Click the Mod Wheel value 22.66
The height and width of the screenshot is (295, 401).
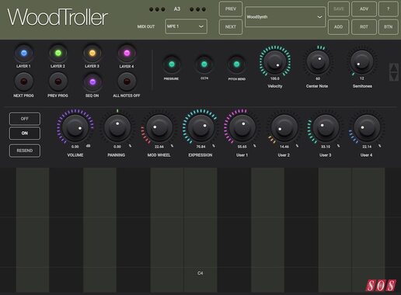pyautogui.click(x=159, y=147)
